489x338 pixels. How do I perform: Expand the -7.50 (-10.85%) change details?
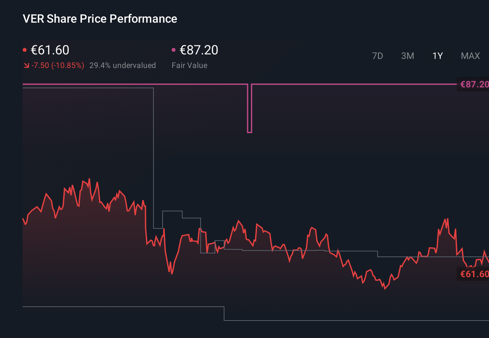point(57,65)
